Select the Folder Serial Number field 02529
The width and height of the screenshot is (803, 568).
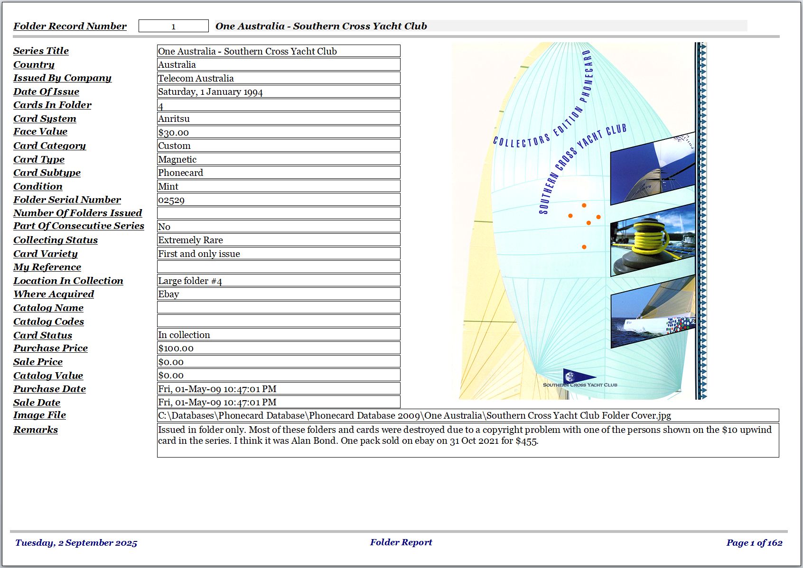(x=279, y=200)
